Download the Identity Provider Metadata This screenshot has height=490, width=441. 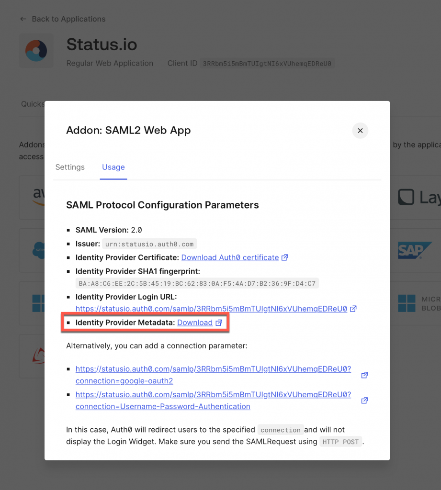coord(195,323)
